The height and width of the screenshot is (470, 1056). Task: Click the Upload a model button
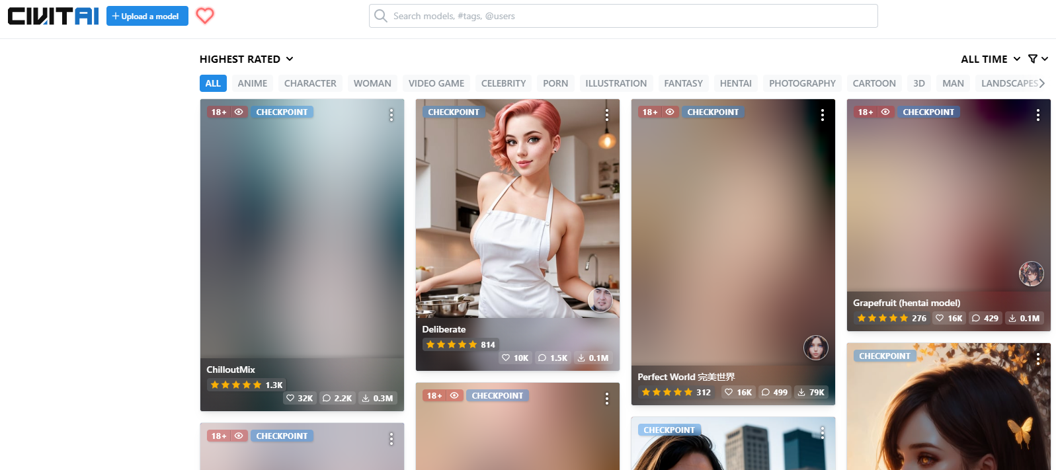click(147, 16)
